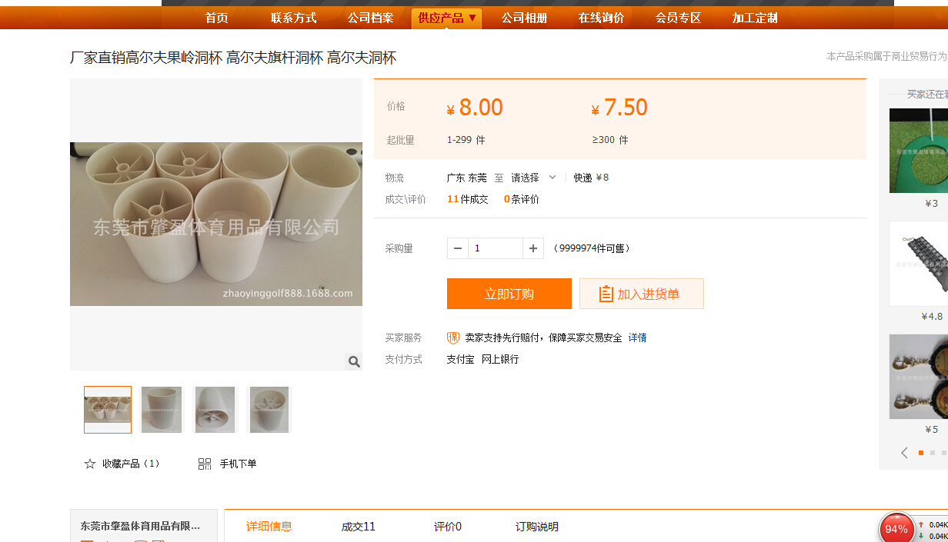
Task: Click the buyer protection shield icon
Action: [x=453, y=338]
